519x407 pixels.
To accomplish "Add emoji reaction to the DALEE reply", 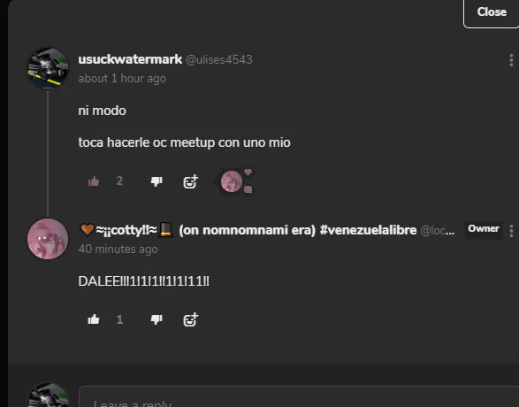I will pos(191,319).
